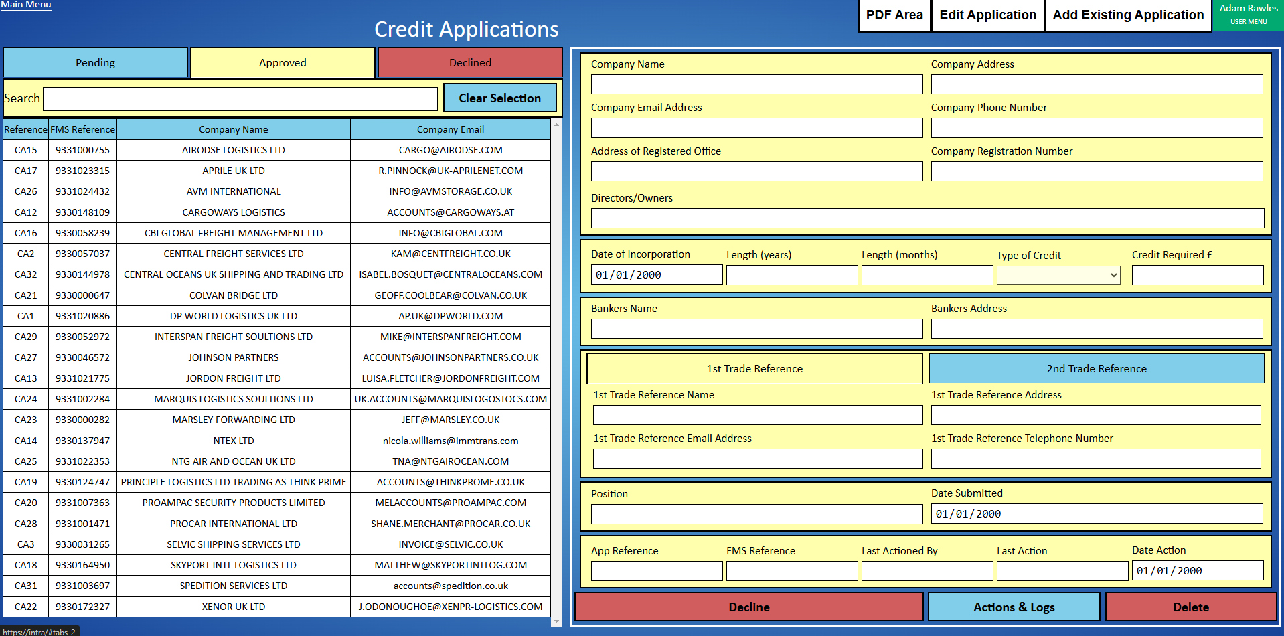Image resolution: width=1284 pixels, height=636 pixels.
Task: Click the Clear Selection button
Action: [499, 98]
